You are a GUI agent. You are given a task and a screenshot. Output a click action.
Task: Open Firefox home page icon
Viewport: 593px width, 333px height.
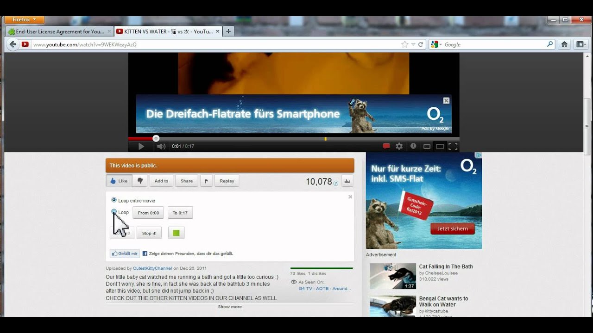(564, 44)
